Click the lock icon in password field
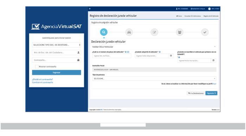The width and height of the screenshot is (246, 136). pyautogui.click(x=78, y=60)
